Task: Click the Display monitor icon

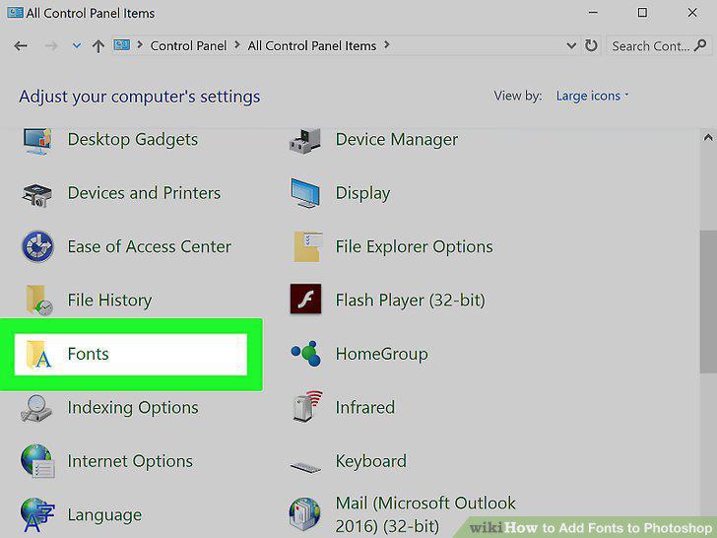Action: [x=305, y=193]
